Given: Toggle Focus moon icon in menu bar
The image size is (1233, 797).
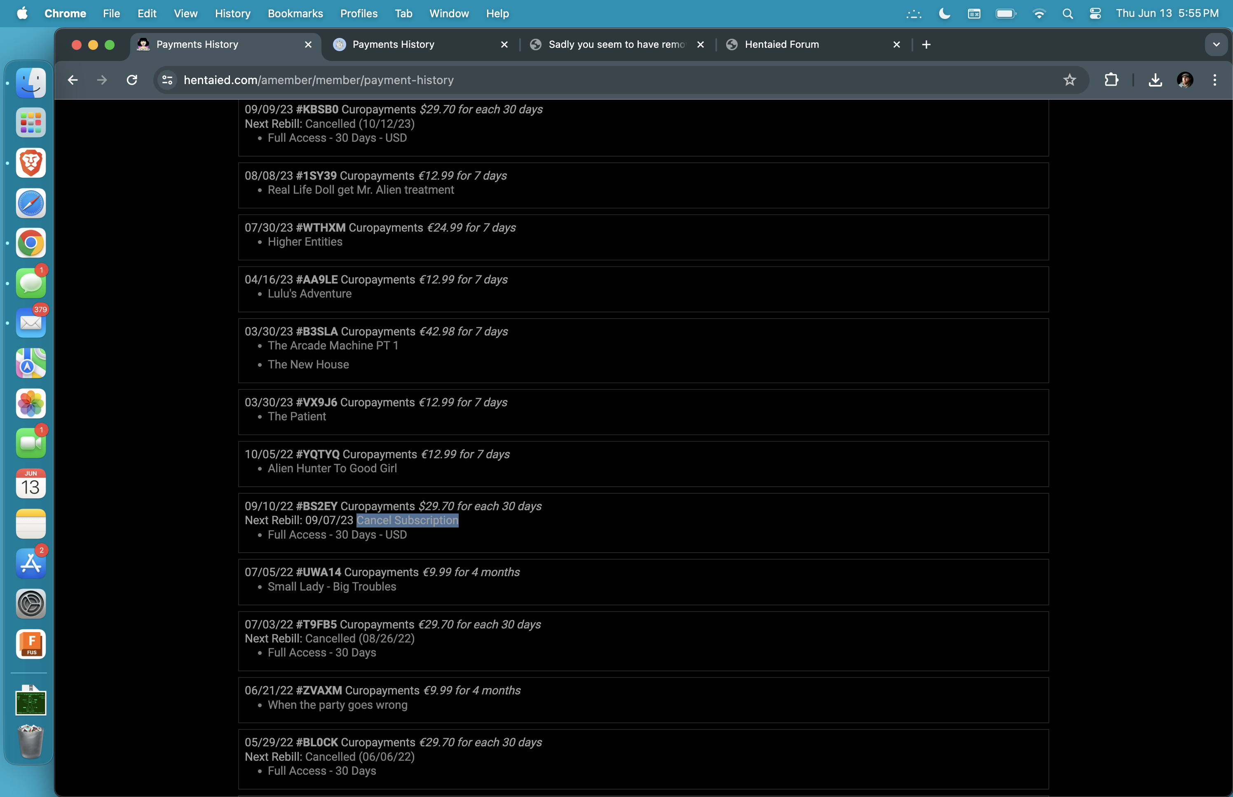Looking at the screenshot, I should click(944, 14).
